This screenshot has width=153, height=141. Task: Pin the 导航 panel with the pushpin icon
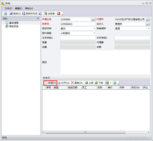38,18
